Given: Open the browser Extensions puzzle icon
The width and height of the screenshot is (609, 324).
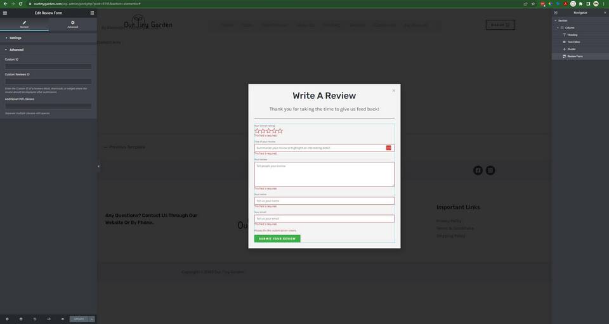Looking at the screenshot, I should [x=580, y=4].
